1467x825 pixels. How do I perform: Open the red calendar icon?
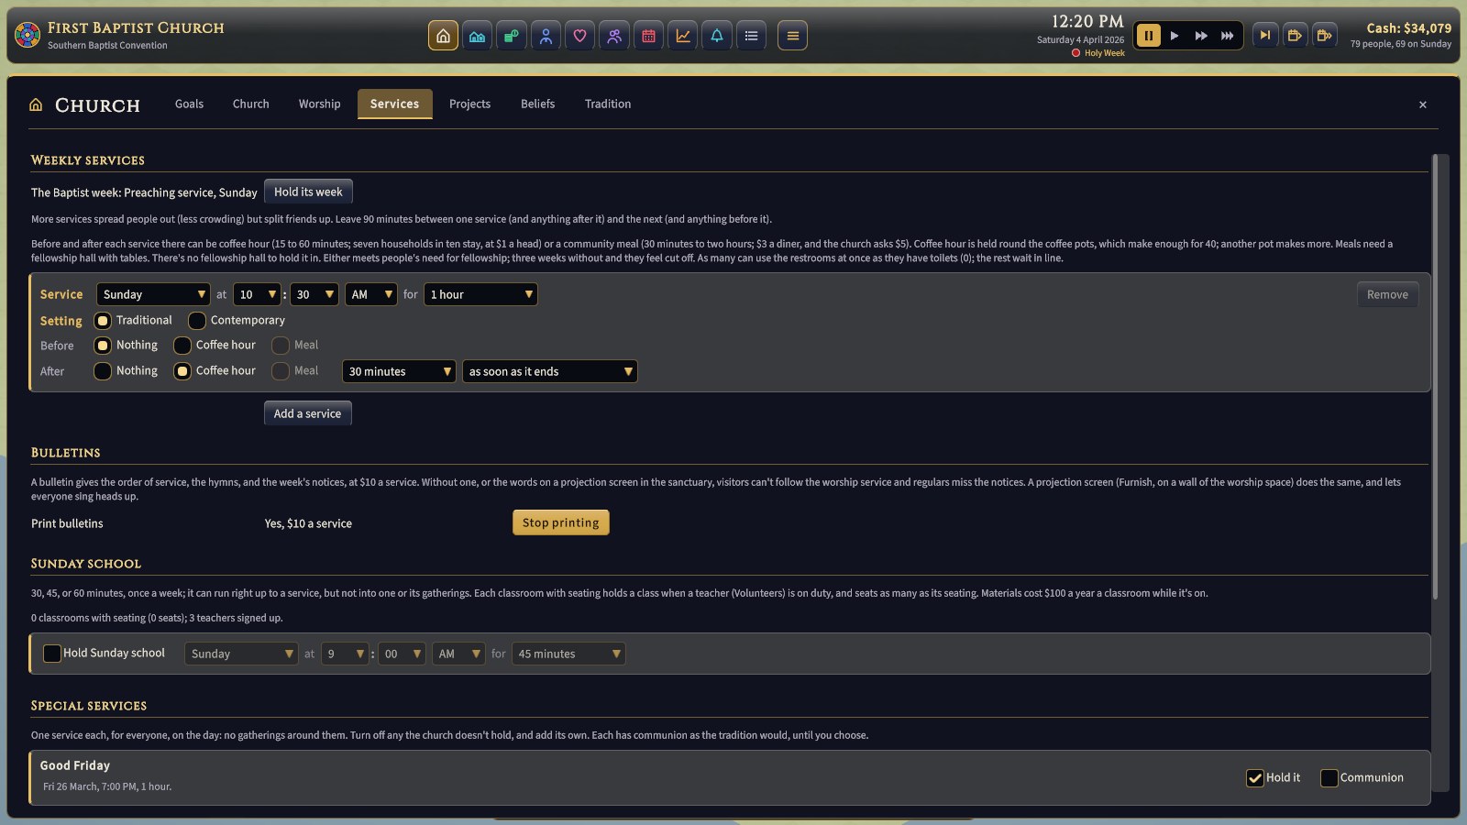tap(648, 36)
